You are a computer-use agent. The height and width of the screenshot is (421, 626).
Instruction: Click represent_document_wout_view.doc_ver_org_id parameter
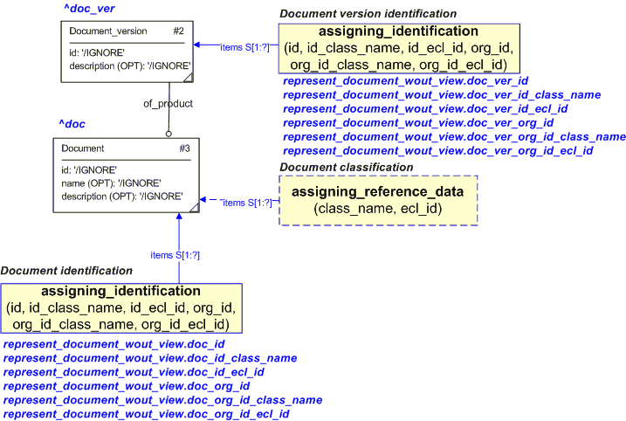(418, 123)
